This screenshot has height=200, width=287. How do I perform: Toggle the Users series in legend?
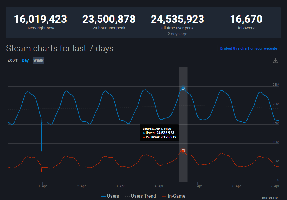tap(110, 196)
